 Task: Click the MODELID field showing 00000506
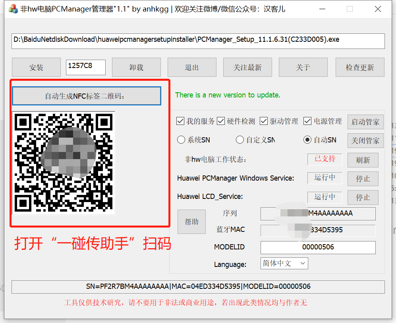point(318,247)
